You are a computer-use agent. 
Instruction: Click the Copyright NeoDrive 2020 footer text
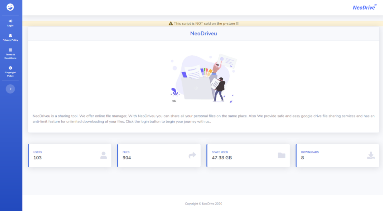204,204
